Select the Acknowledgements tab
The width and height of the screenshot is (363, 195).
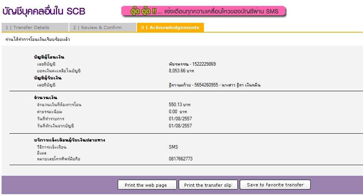point(170,28)
